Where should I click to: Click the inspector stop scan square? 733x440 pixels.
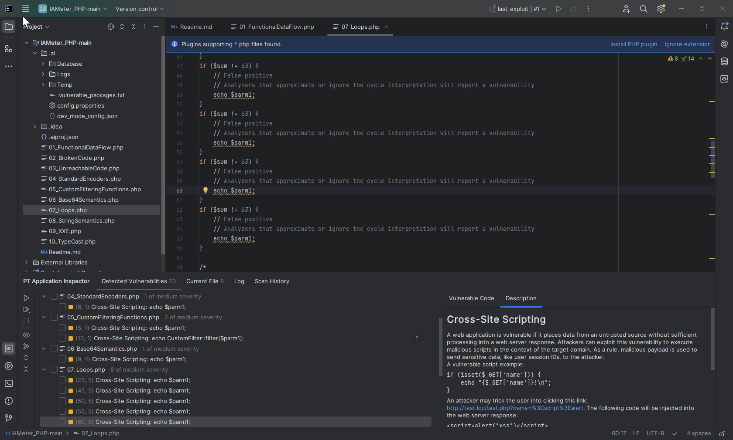coord(26,321)
